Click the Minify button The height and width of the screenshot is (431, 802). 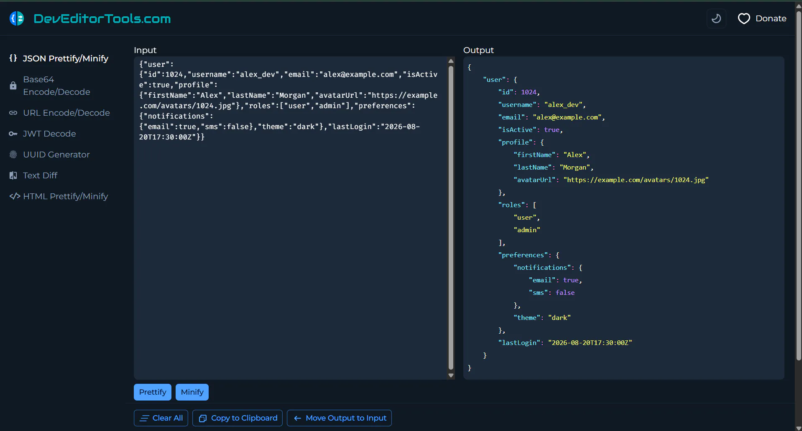(192, 392)
